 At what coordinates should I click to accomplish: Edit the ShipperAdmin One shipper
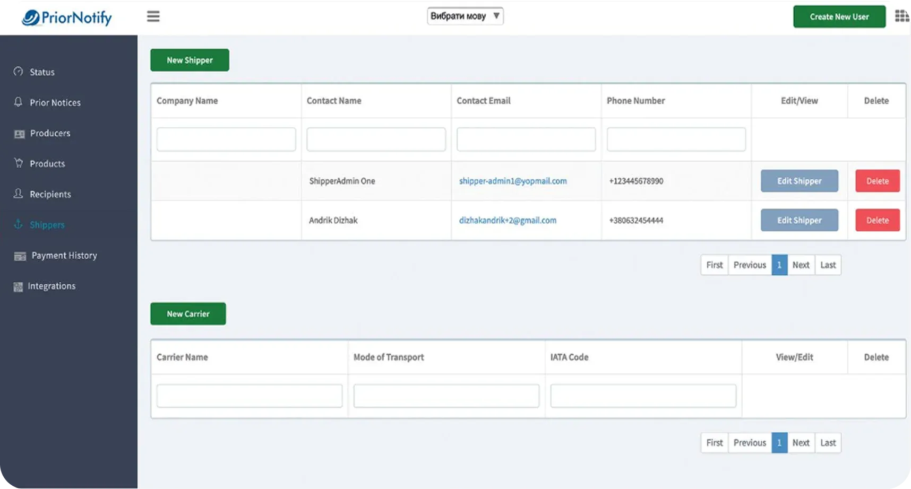tap(799, 181)
